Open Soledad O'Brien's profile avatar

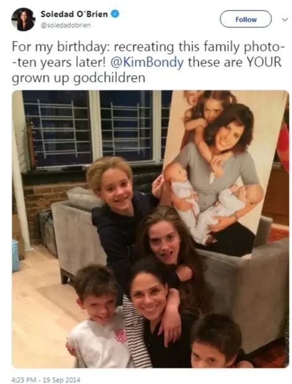coord(23,19)
